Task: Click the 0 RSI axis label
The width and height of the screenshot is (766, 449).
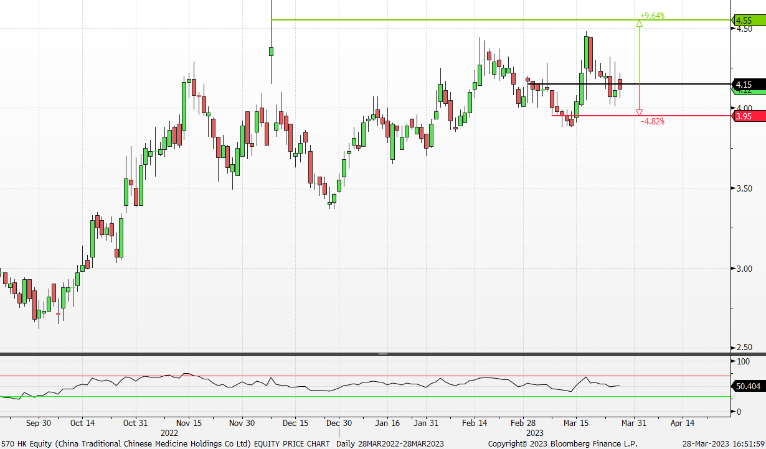Action: 739,412
